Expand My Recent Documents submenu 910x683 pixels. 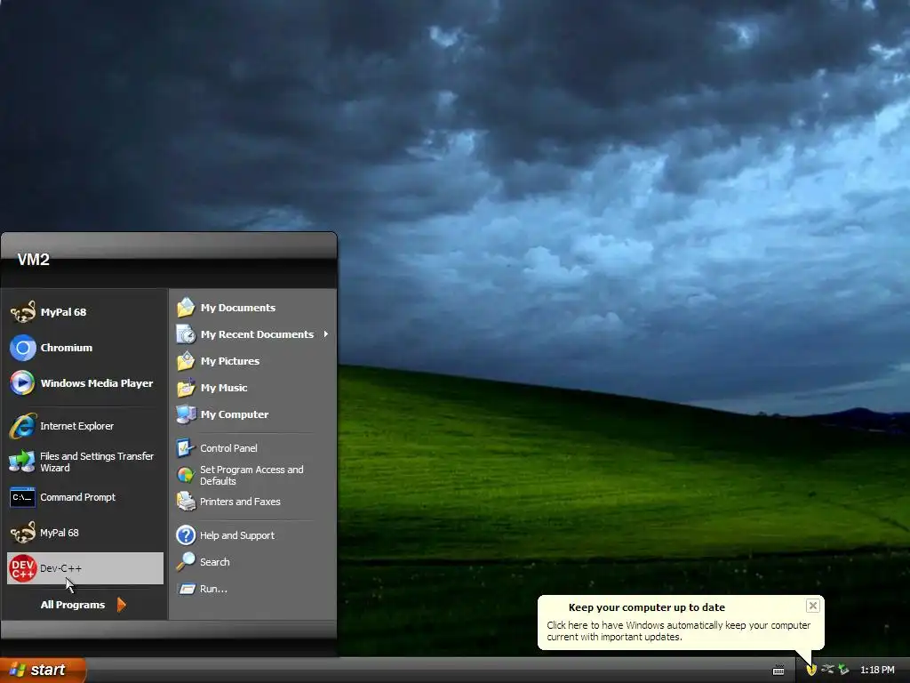coord(252,334)
